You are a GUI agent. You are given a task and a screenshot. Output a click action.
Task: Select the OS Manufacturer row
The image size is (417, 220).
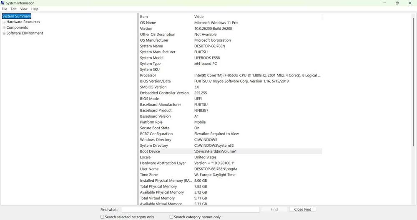coord(230,40)
